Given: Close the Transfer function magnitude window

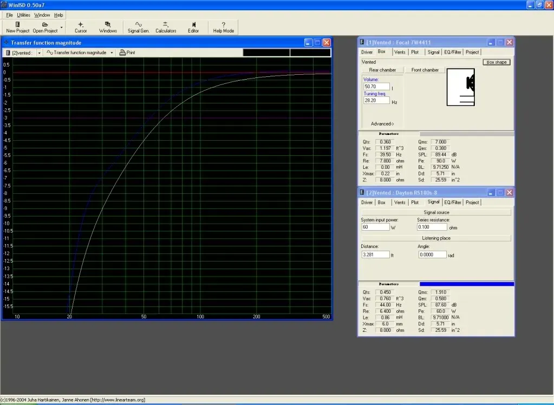Looking at the screenshot, I should (327, 43).
